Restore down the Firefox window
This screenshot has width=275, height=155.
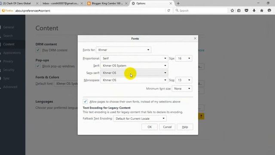(x=268, y=3)
